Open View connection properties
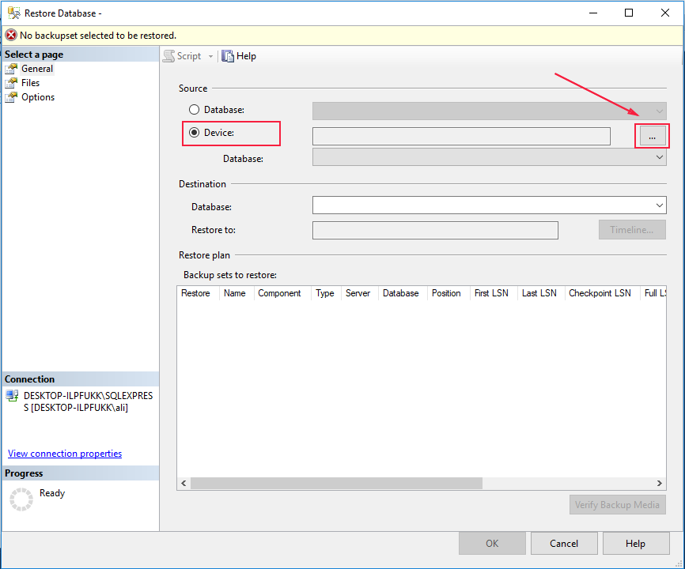This screenshot has height=569, width=685. click(64, 453)
